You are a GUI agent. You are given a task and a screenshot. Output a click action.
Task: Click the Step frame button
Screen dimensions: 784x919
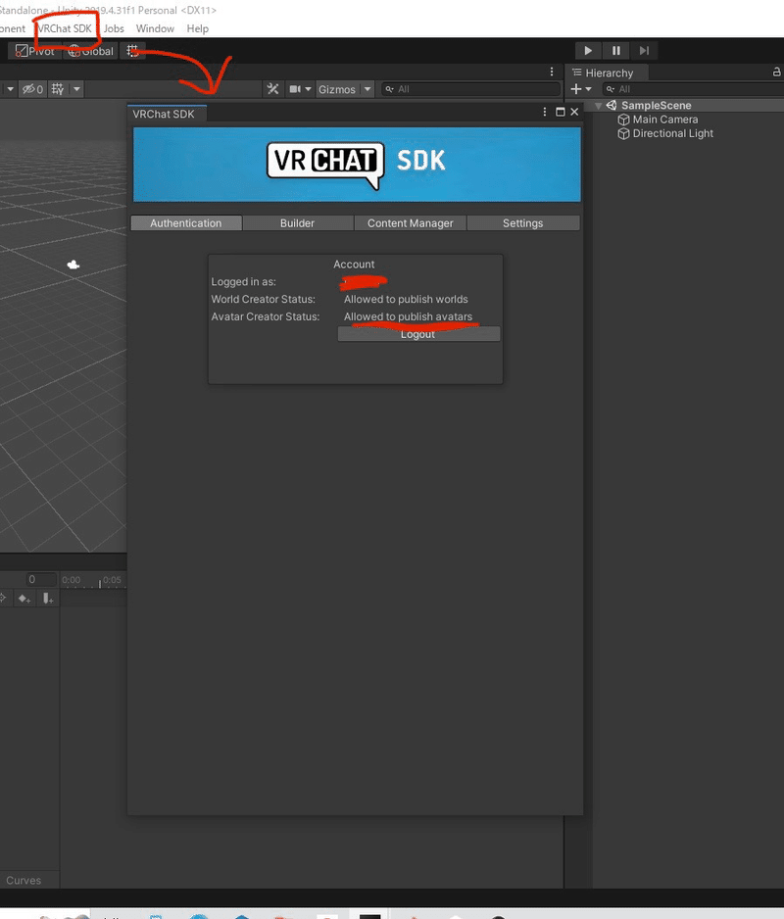(644, 50)
